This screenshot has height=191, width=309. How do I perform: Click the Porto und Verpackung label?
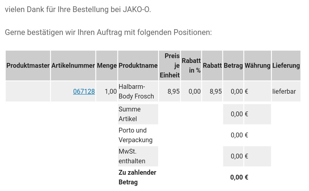pos(135,135)
